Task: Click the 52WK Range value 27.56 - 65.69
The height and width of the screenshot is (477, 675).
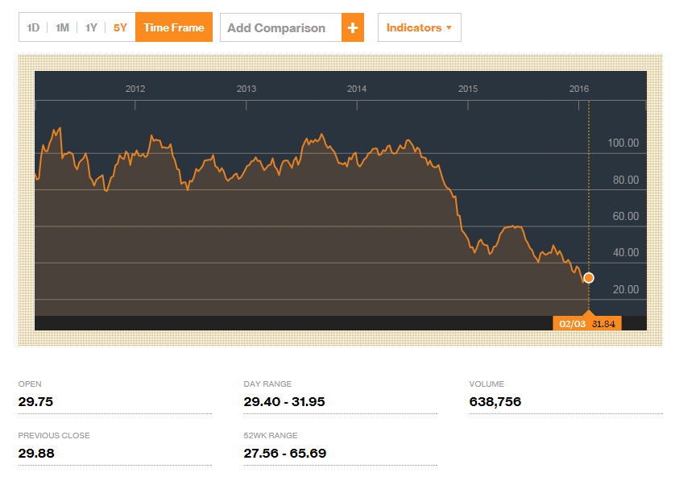Action: [x=285, y=454]
